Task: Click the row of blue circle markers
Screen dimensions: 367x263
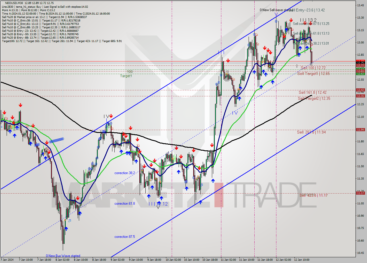Action: point(56,140)
